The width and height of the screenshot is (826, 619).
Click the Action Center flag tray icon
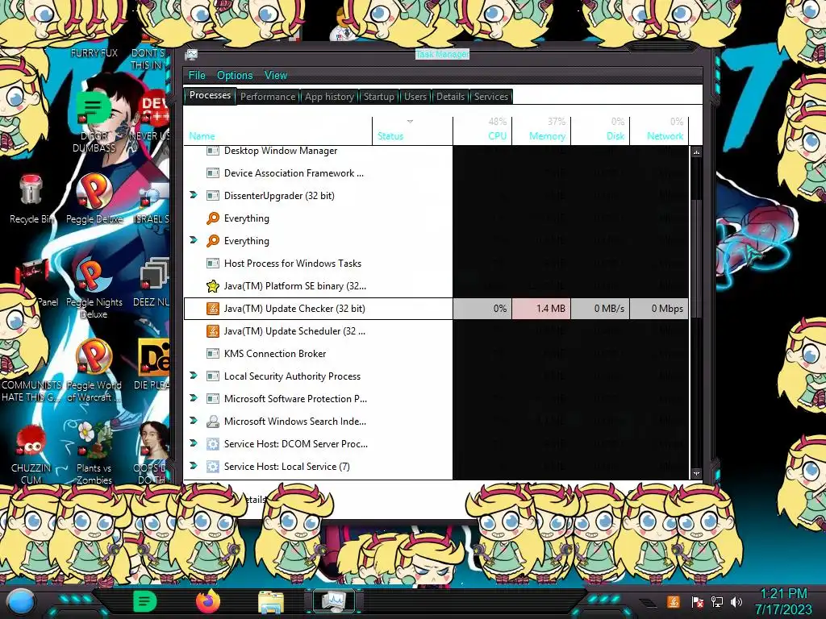coord(696,601)
